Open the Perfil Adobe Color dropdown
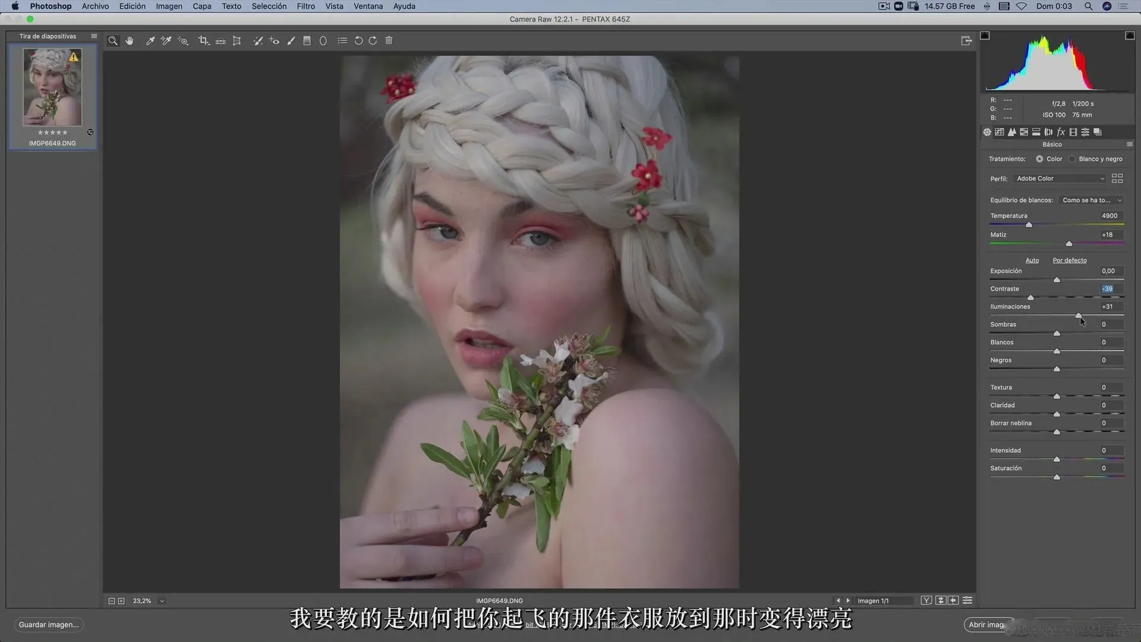 click(x=1060, y=178)
